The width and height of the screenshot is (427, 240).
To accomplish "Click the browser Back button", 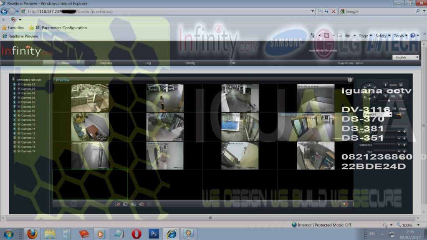I will (4, 11).
